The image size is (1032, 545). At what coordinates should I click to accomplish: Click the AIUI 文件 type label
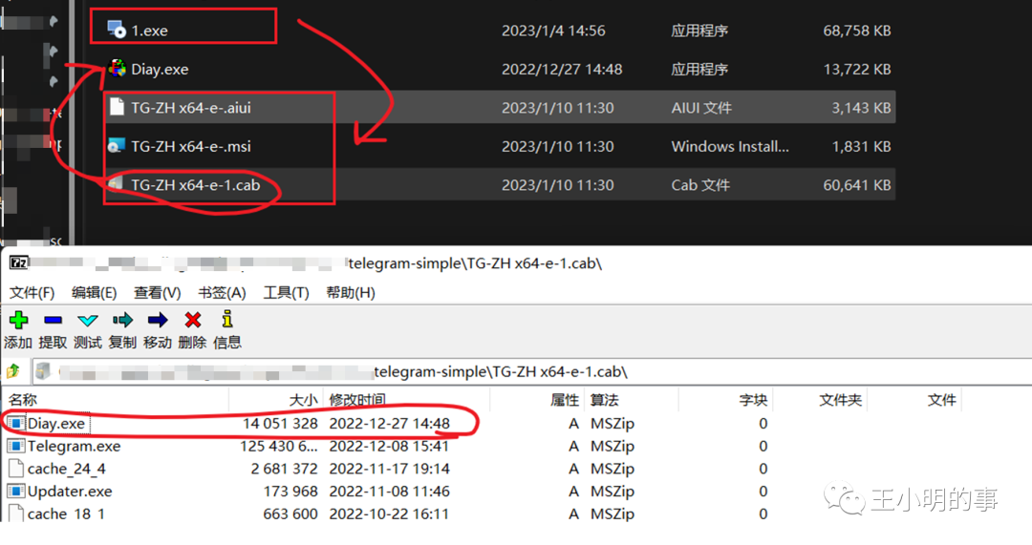[x=701, y=108]
